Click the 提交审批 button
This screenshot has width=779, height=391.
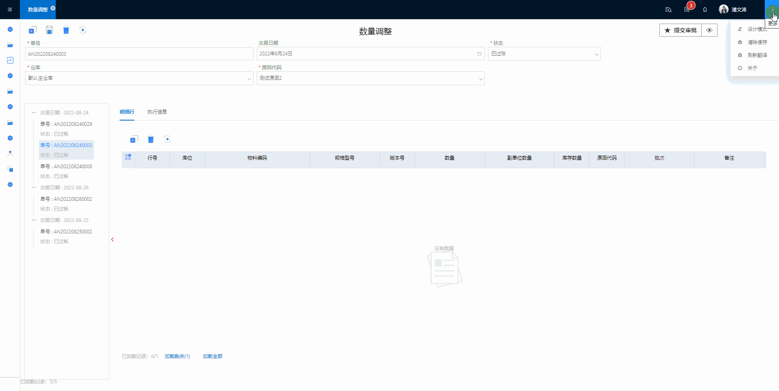coord(681,30)
